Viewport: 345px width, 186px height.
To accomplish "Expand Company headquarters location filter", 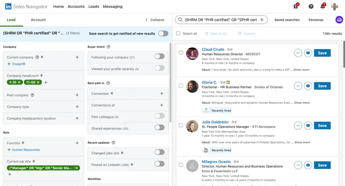I will (x=77, y=118).
